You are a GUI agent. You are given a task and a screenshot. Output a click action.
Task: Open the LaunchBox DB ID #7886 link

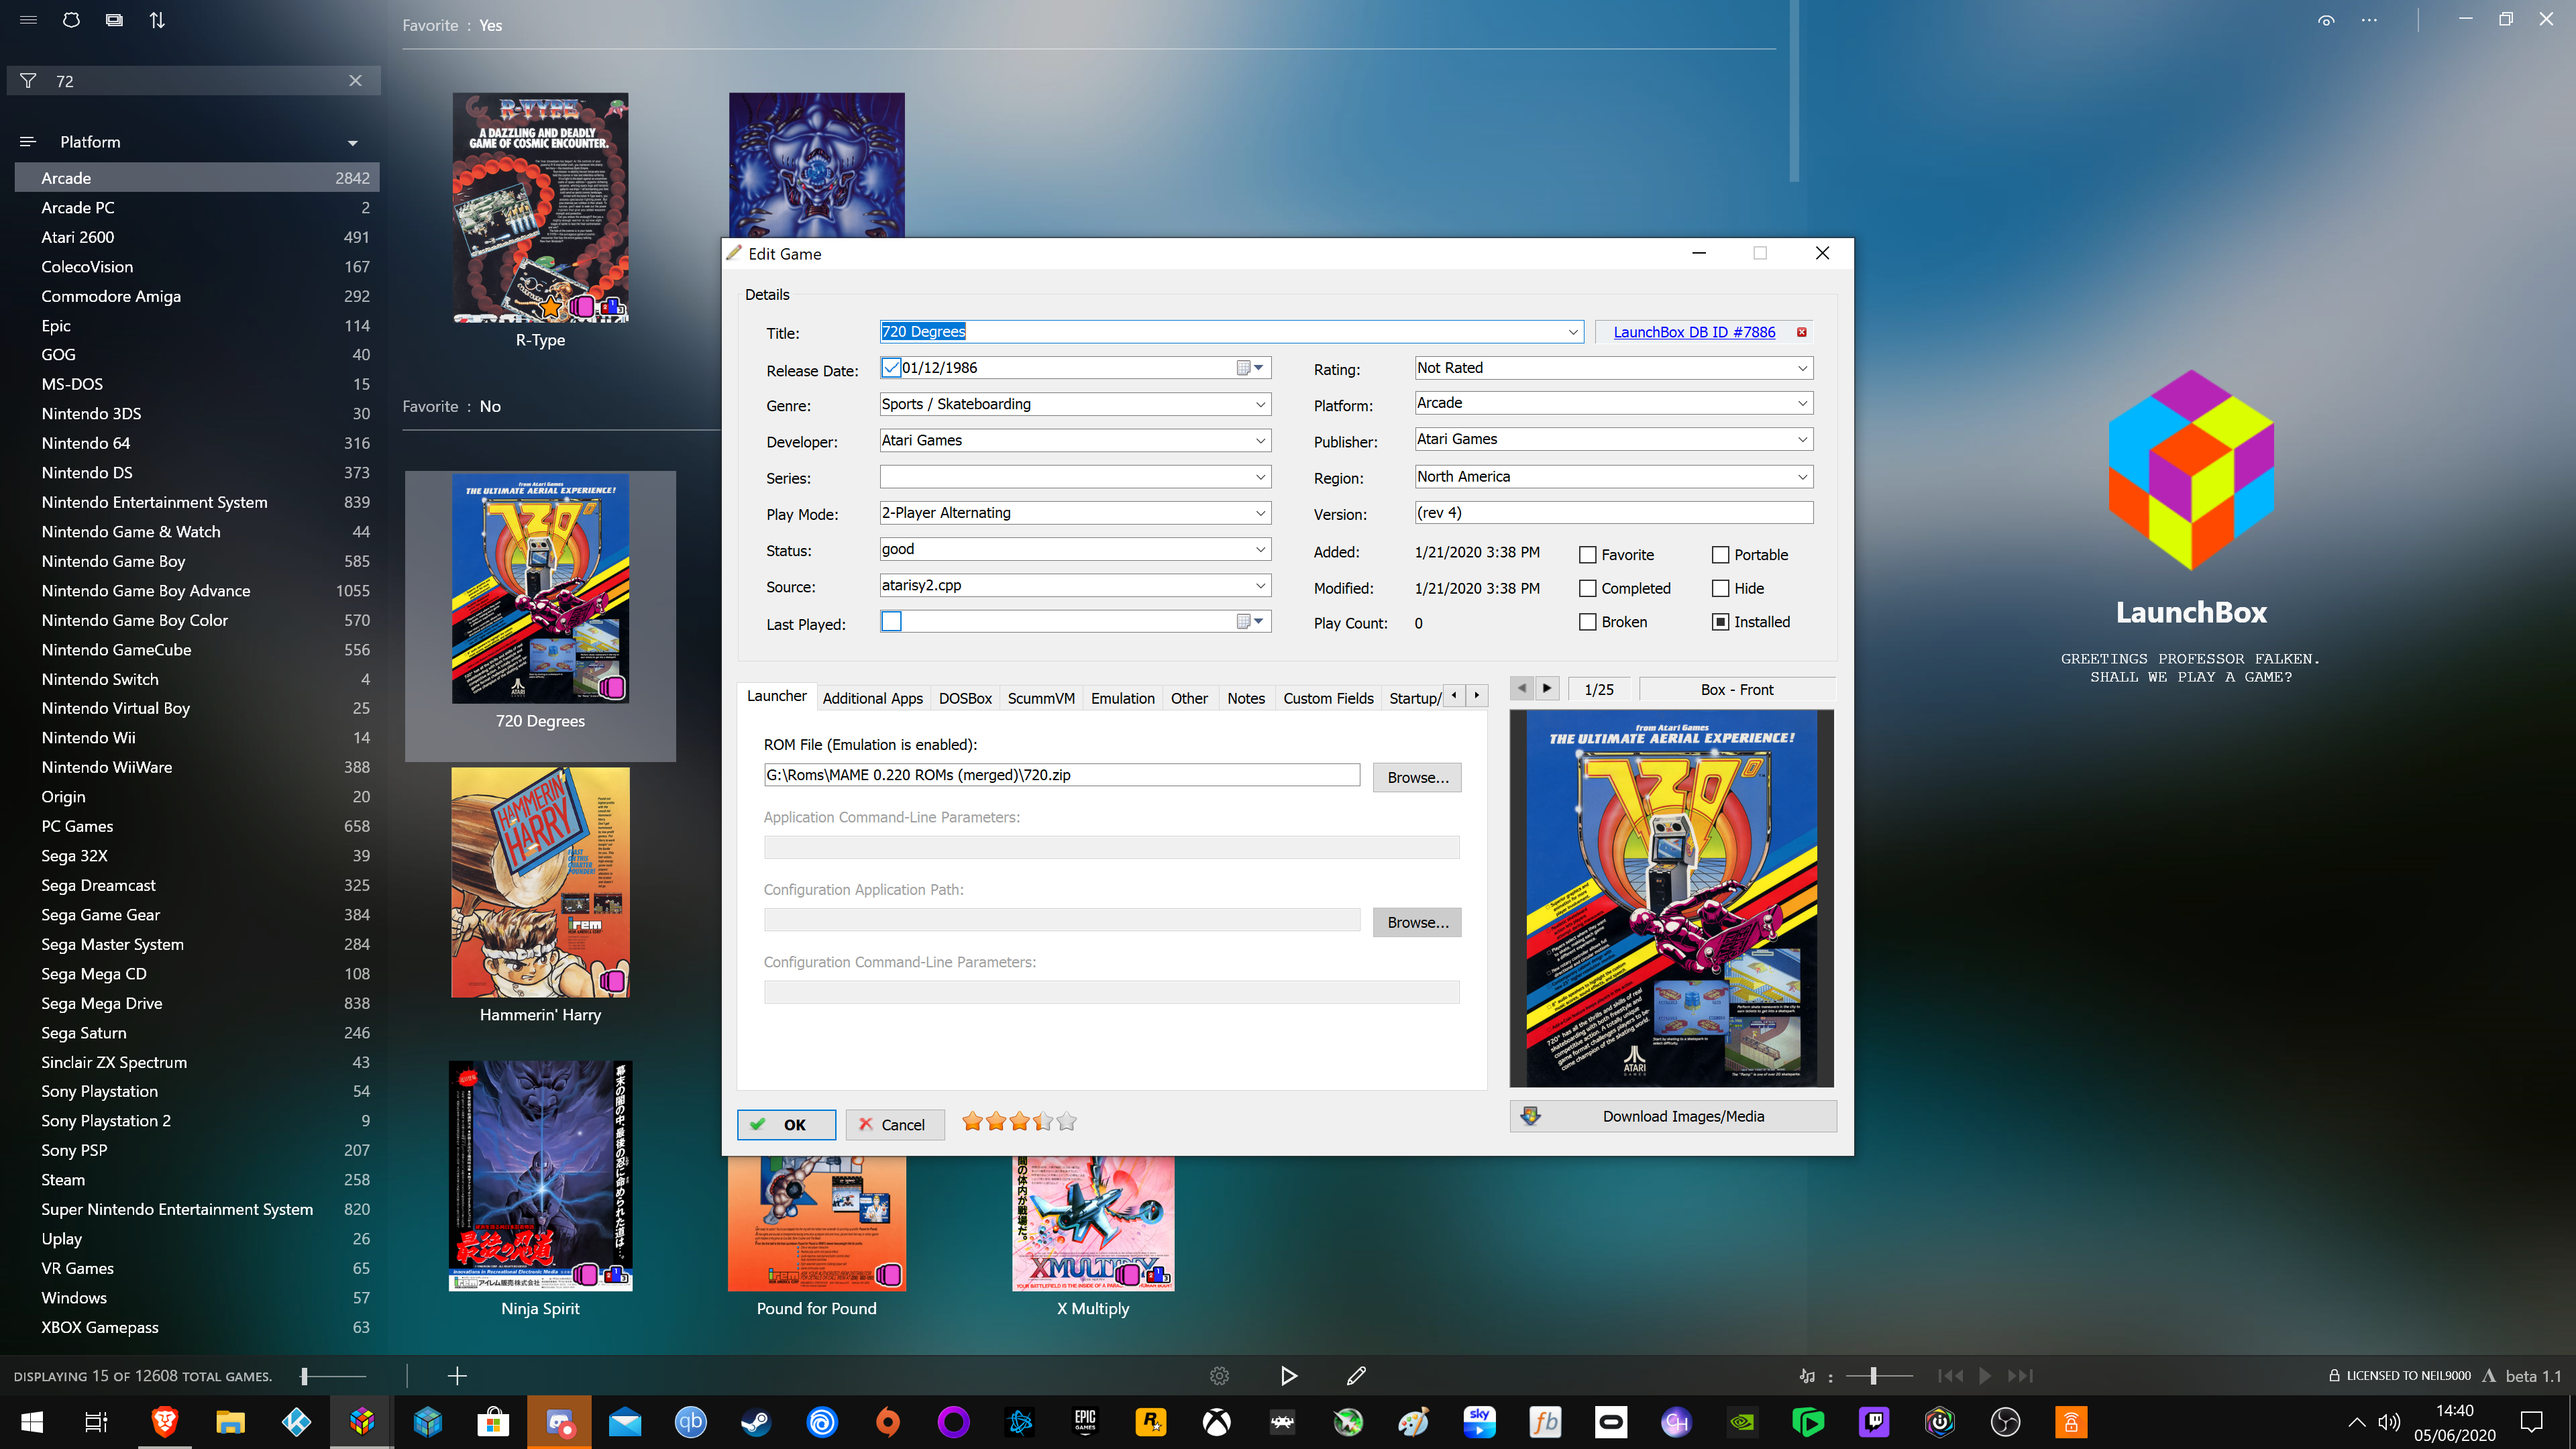1694,332
